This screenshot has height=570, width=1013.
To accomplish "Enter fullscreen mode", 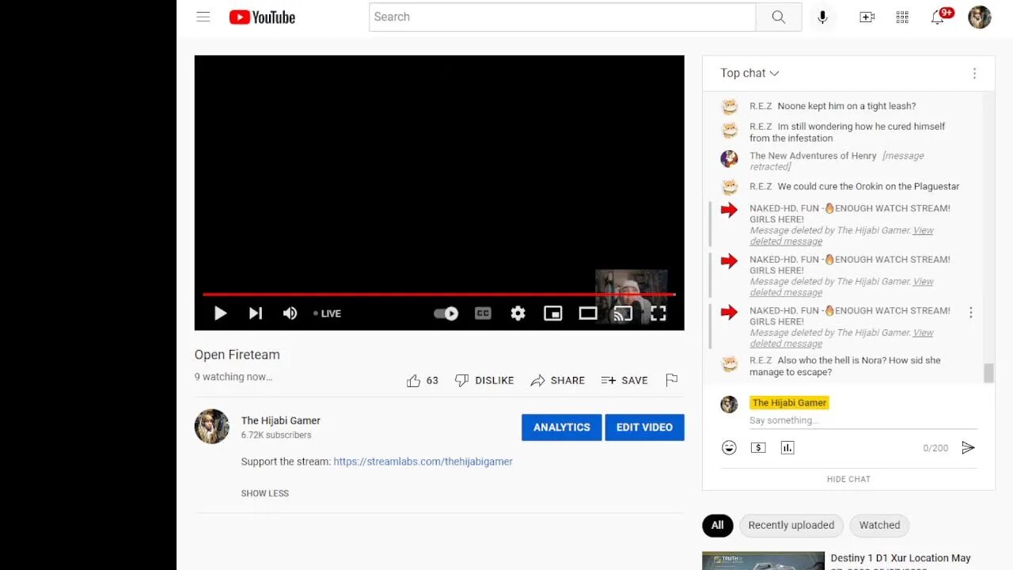I will coord(658,313).
